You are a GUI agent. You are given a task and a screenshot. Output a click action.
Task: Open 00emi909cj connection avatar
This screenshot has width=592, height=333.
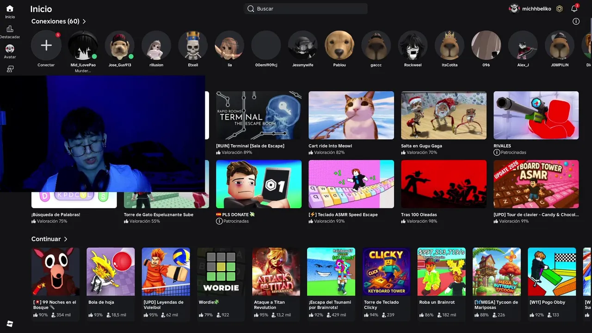pos(266,45)
